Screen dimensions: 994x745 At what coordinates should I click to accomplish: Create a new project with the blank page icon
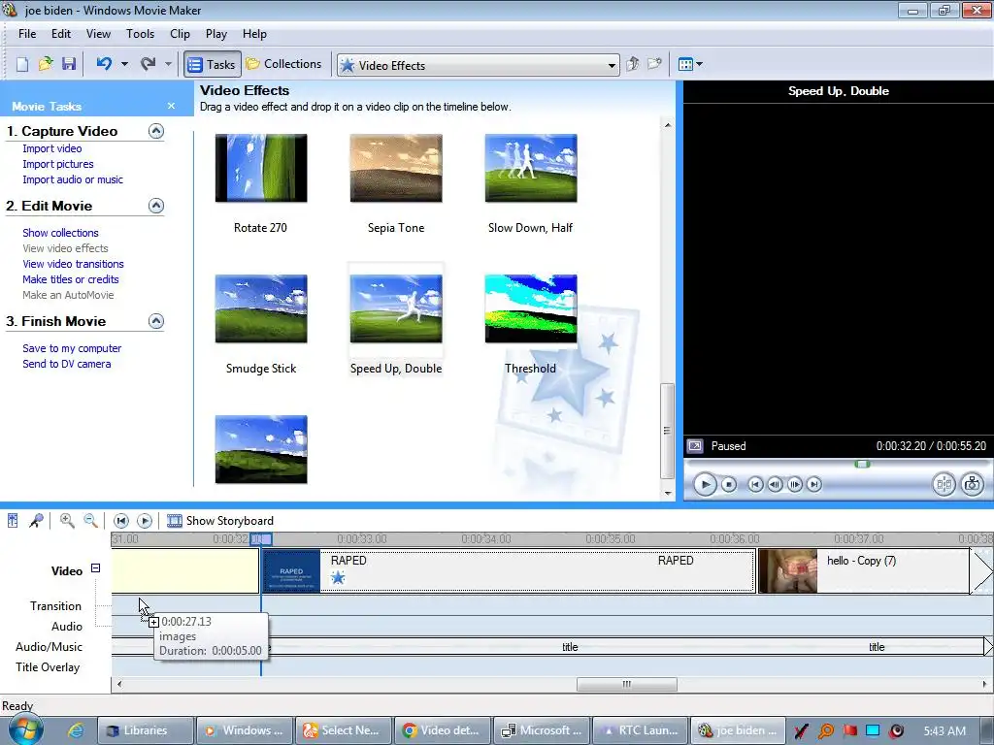[x=22, y=64]
